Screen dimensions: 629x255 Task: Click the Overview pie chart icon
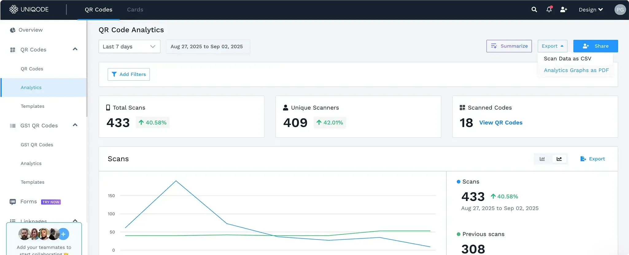[x=13, y=30]
